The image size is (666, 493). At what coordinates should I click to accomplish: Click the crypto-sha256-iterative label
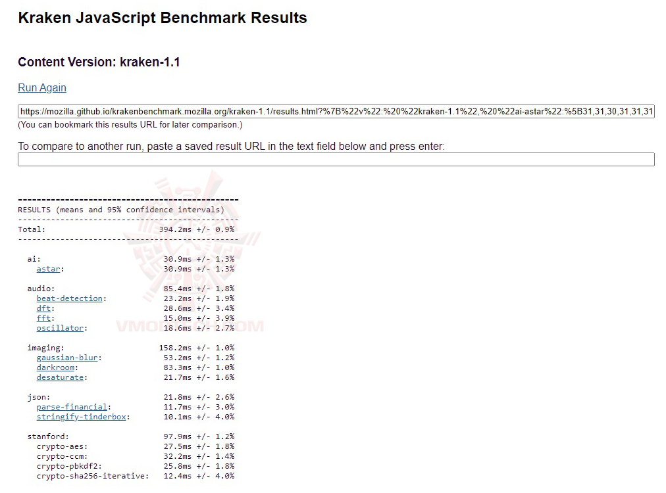click(93, 476)
